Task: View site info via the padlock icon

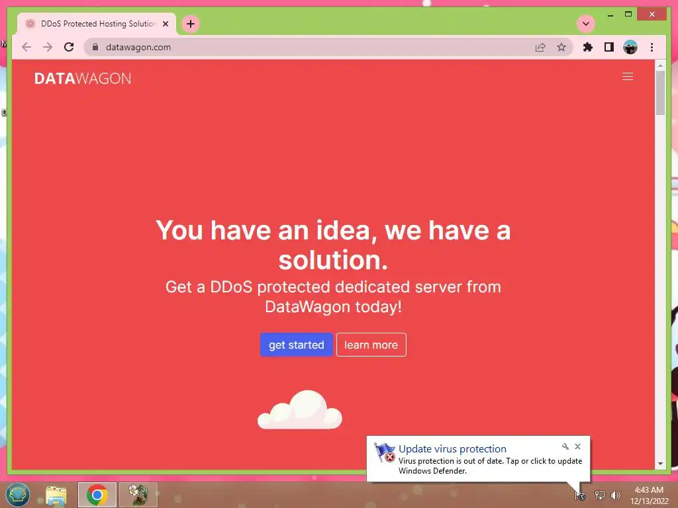Action: tap(95, 47)
